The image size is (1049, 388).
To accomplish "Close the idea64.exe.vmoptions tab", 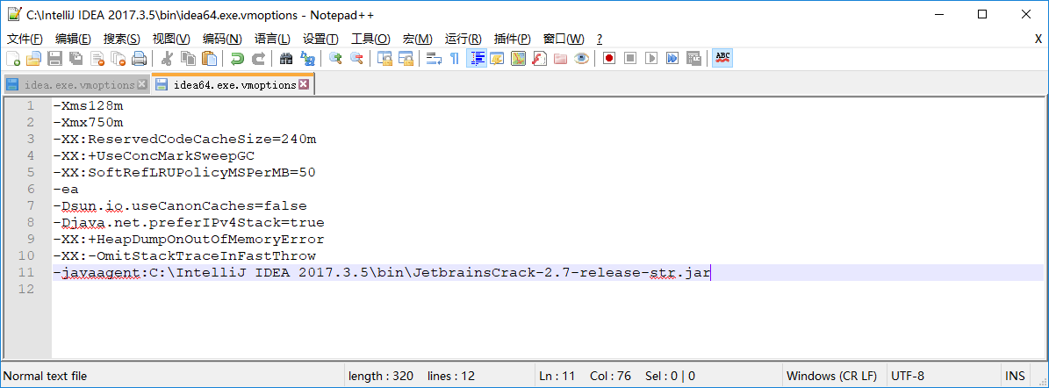I will [x=303, y=85].
